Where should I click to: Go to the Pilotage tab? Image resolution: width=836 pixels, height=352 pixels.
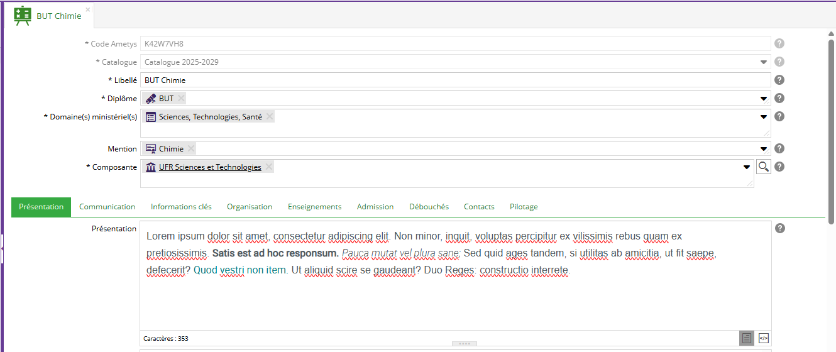524,207
